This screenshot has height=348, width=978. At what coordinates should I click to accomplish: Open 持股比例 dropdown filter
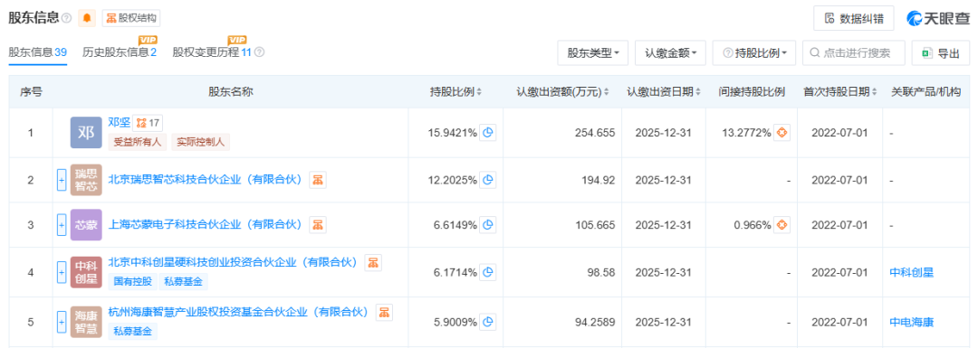[x=754, y=53]
